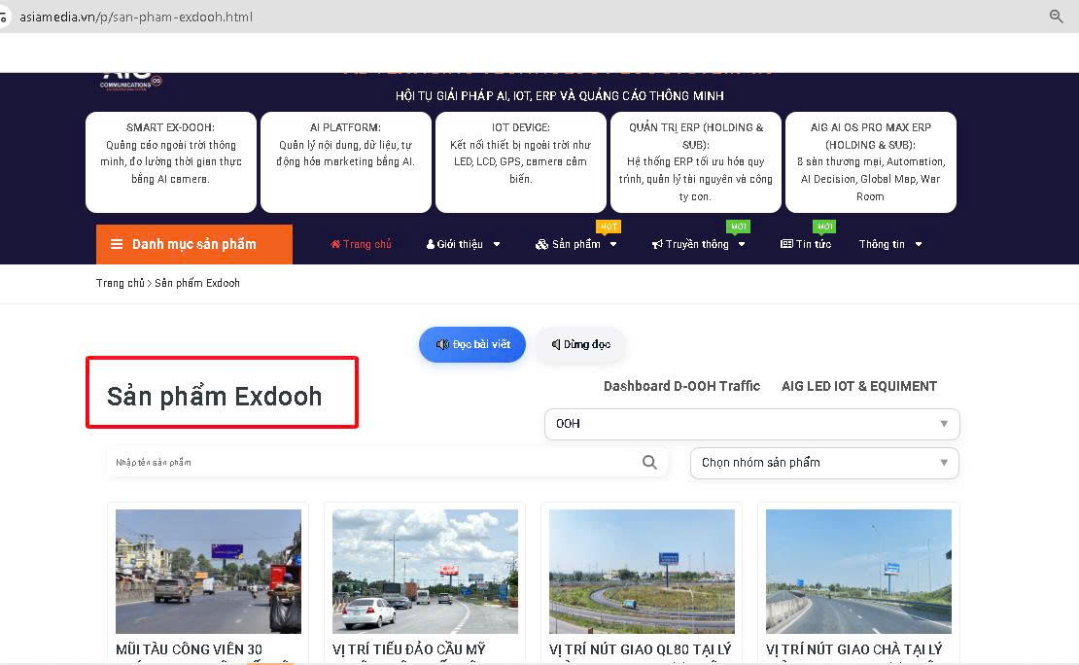Click the AIG Communications logo

click(131, 82)
